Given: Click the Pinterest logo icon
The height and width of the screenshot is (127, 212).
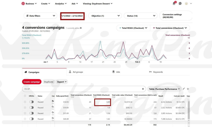Looking at the screenshot, I should pos(23,4).
